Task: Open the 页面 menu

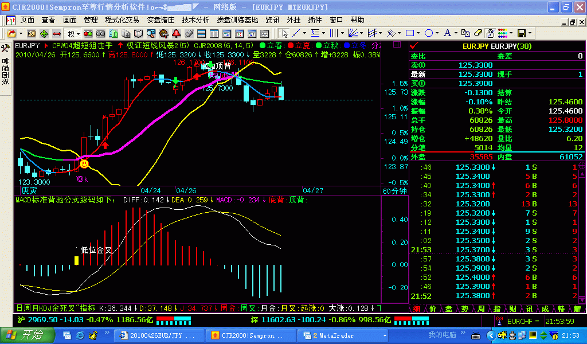Action: [28, 20]
